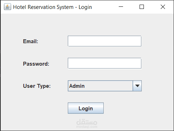Image resolution: width=174 pixels, height=131 pixels.
Task: Click the Email: label
Action: pos(30,41)
